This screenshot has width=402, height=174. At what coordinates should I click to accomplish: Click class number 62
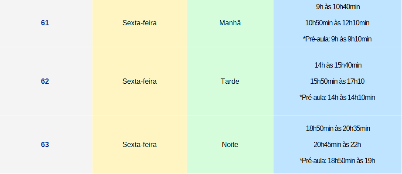tap(45, 81)
